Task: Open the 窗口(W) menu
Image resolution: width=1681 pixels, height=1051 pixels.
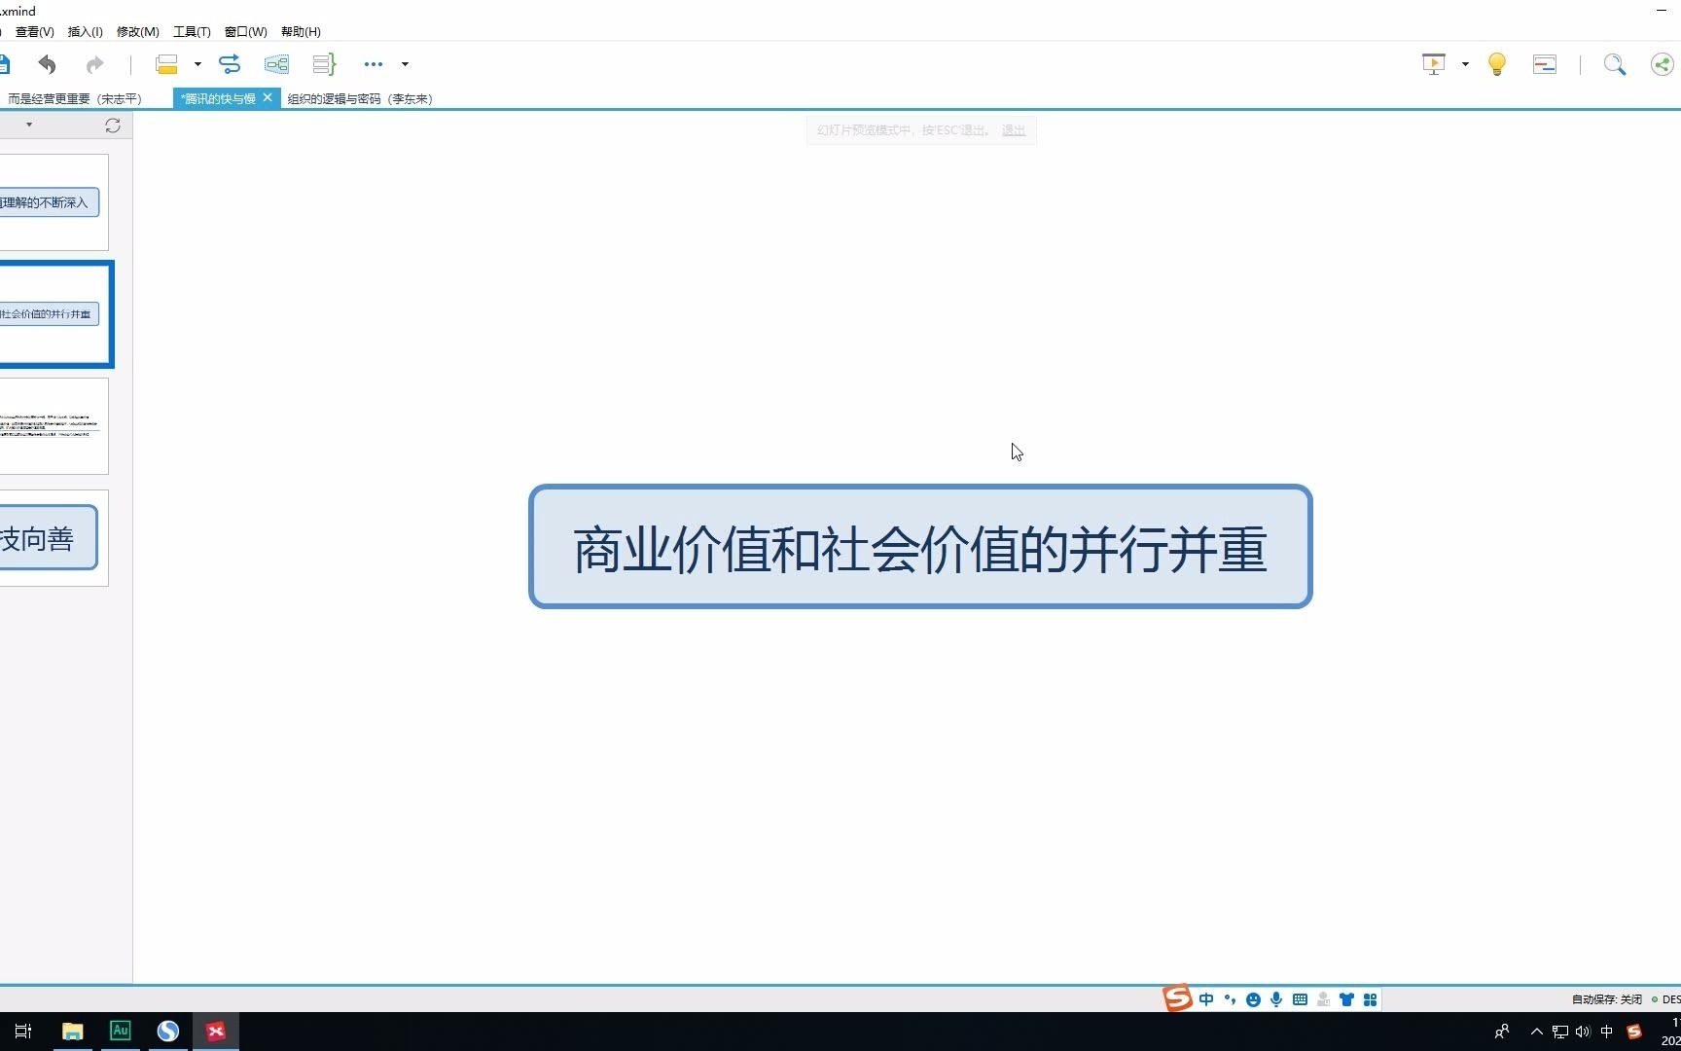Action: point(246,31)
